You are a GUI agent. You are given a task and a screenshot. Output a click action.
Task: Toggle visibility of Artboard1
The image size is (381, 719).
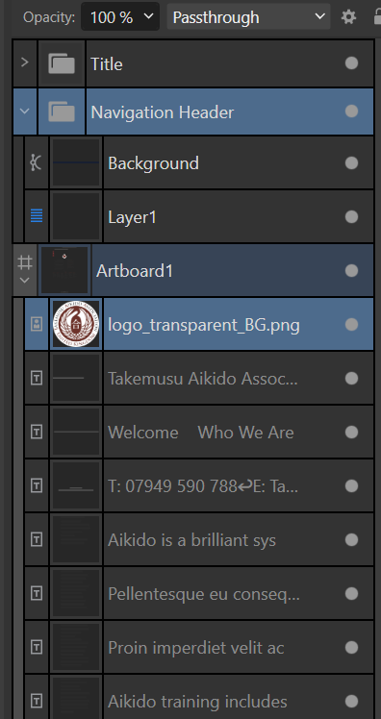(x=351, y=270)
